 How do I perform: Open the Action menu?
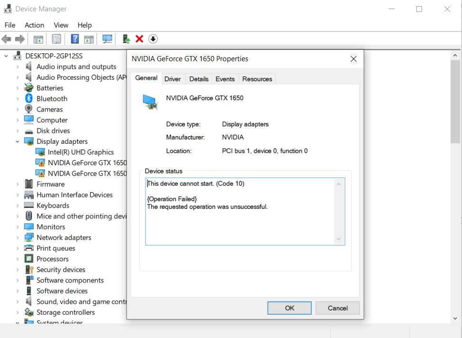tap(35, 25)
